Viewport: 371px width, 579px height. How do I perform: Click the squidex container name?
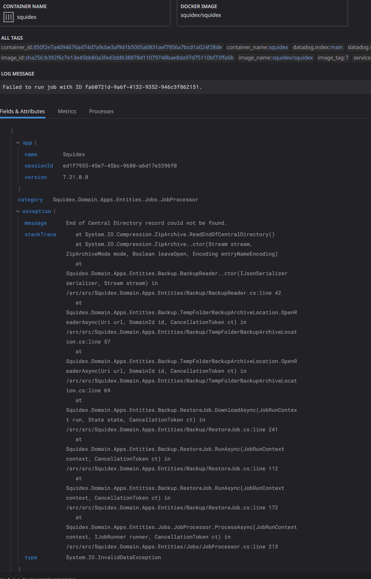point(27,17)
